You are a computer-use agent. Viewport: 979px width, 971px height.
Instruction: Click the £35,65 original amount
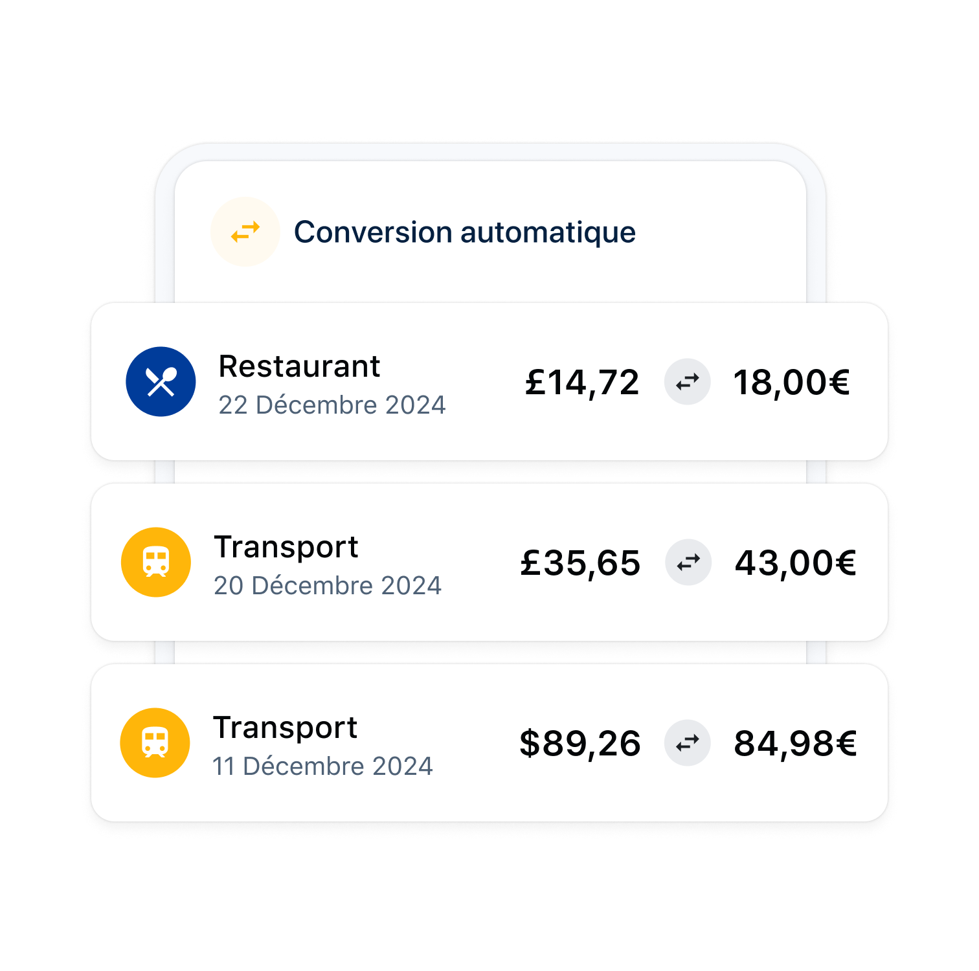581,563
